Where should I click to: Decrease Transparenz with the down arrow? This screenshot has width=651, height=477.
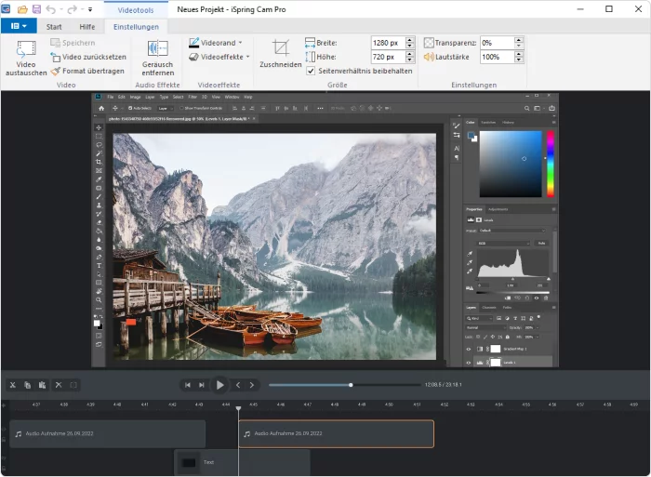coord(519,46)
